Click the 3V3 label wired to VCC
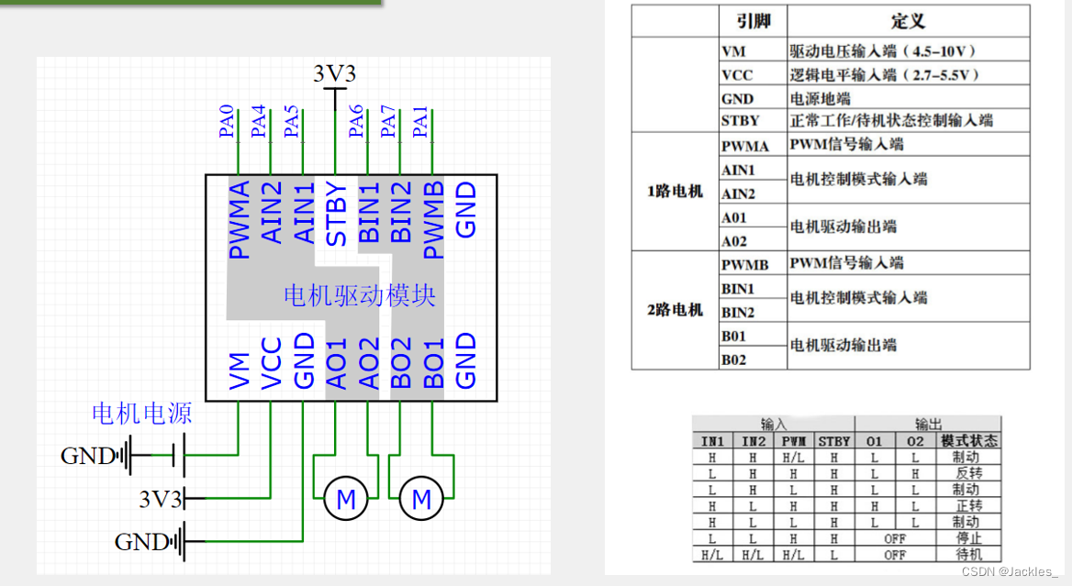Image resolution: width=1072 pixels, height=586 pixels. [x=160, y=499]
